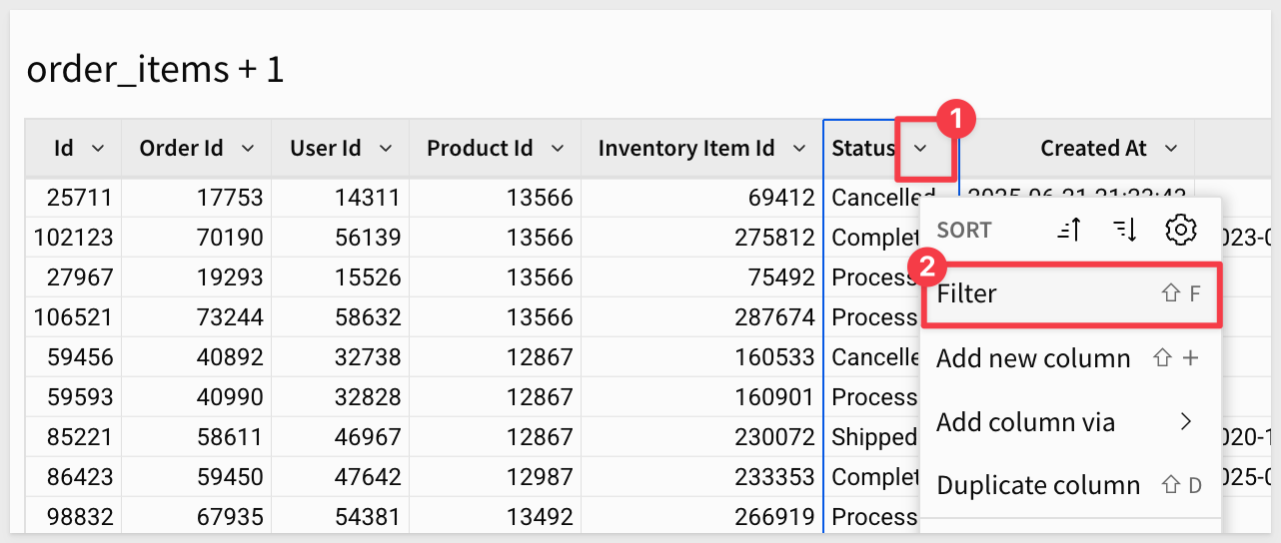Select Add new column menu option
Screen dimensions: 1281x543
click(x=1033, y=358)
